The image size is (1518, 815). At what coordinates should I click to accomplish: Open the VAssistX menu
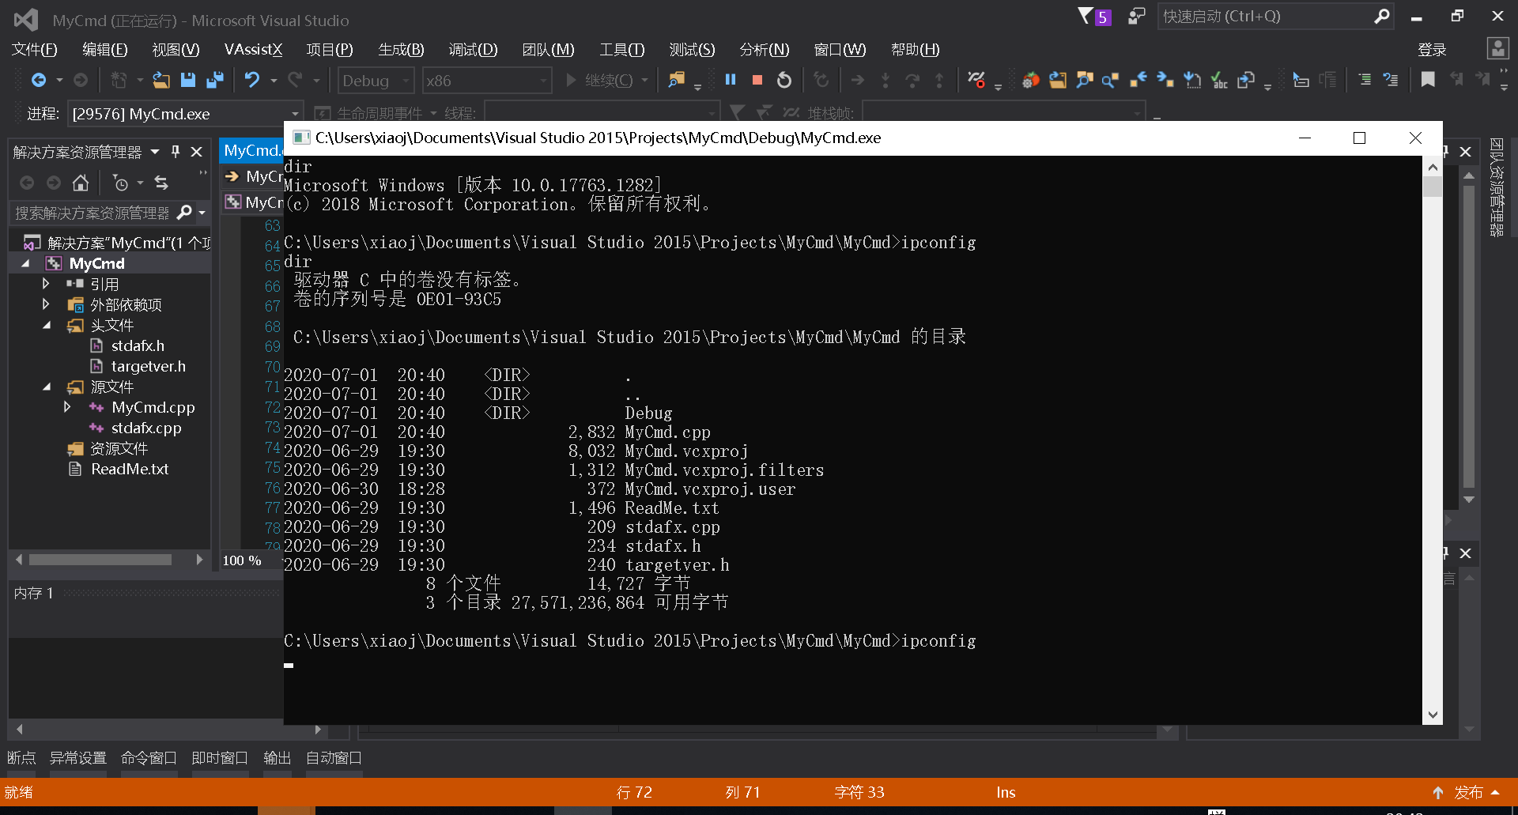tap(253, 50)
